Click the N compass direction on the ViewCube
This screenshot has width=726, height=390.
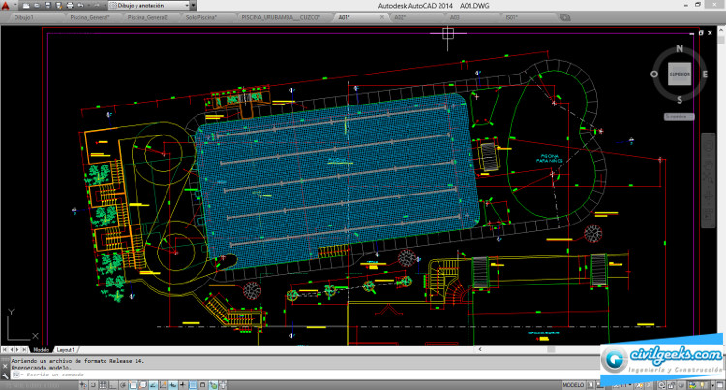click(x=680, y=47)
